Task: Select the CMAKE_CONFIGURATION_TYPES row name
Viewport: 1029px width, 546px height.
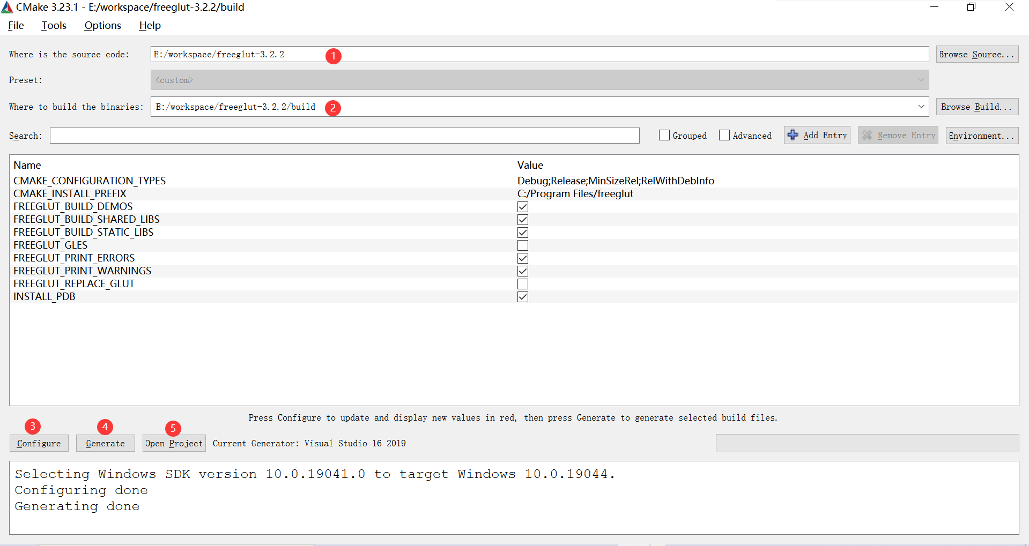Action: (90, 181)
